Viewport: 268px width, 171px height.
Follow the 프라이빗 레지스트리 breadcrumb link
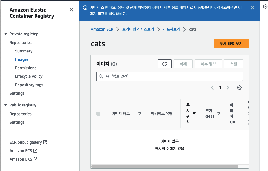click(x=138, y=29)
